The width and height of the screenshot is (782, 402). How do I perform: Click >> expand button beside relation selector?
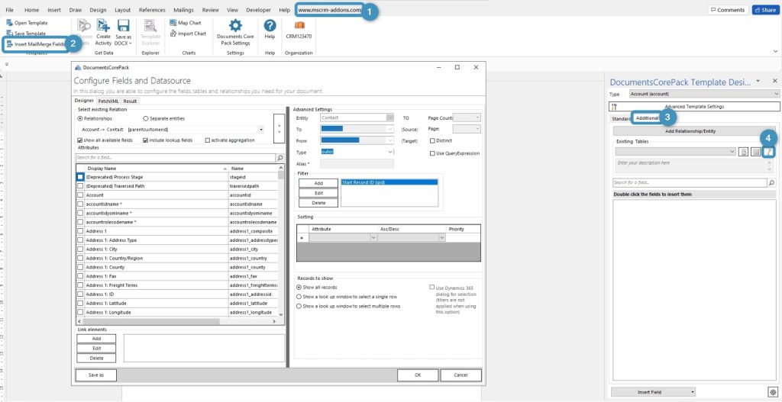click(x=279, y=128)
